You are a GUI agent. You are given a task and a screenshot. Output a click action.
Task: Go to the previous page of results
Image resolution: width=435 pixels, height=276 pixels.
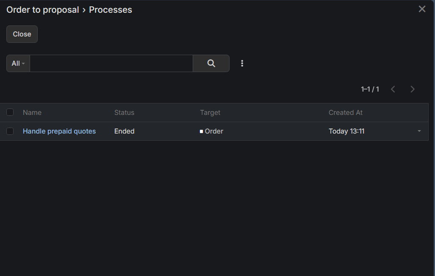[393, 89]
